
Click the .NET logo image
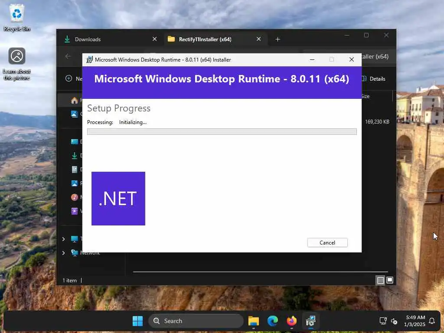tap(118, 199)
